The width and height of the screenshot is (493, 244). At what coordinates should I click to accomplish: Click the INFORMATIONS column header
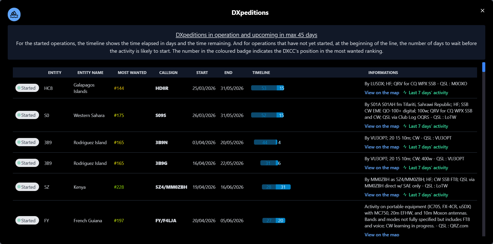tap(383, 73)
